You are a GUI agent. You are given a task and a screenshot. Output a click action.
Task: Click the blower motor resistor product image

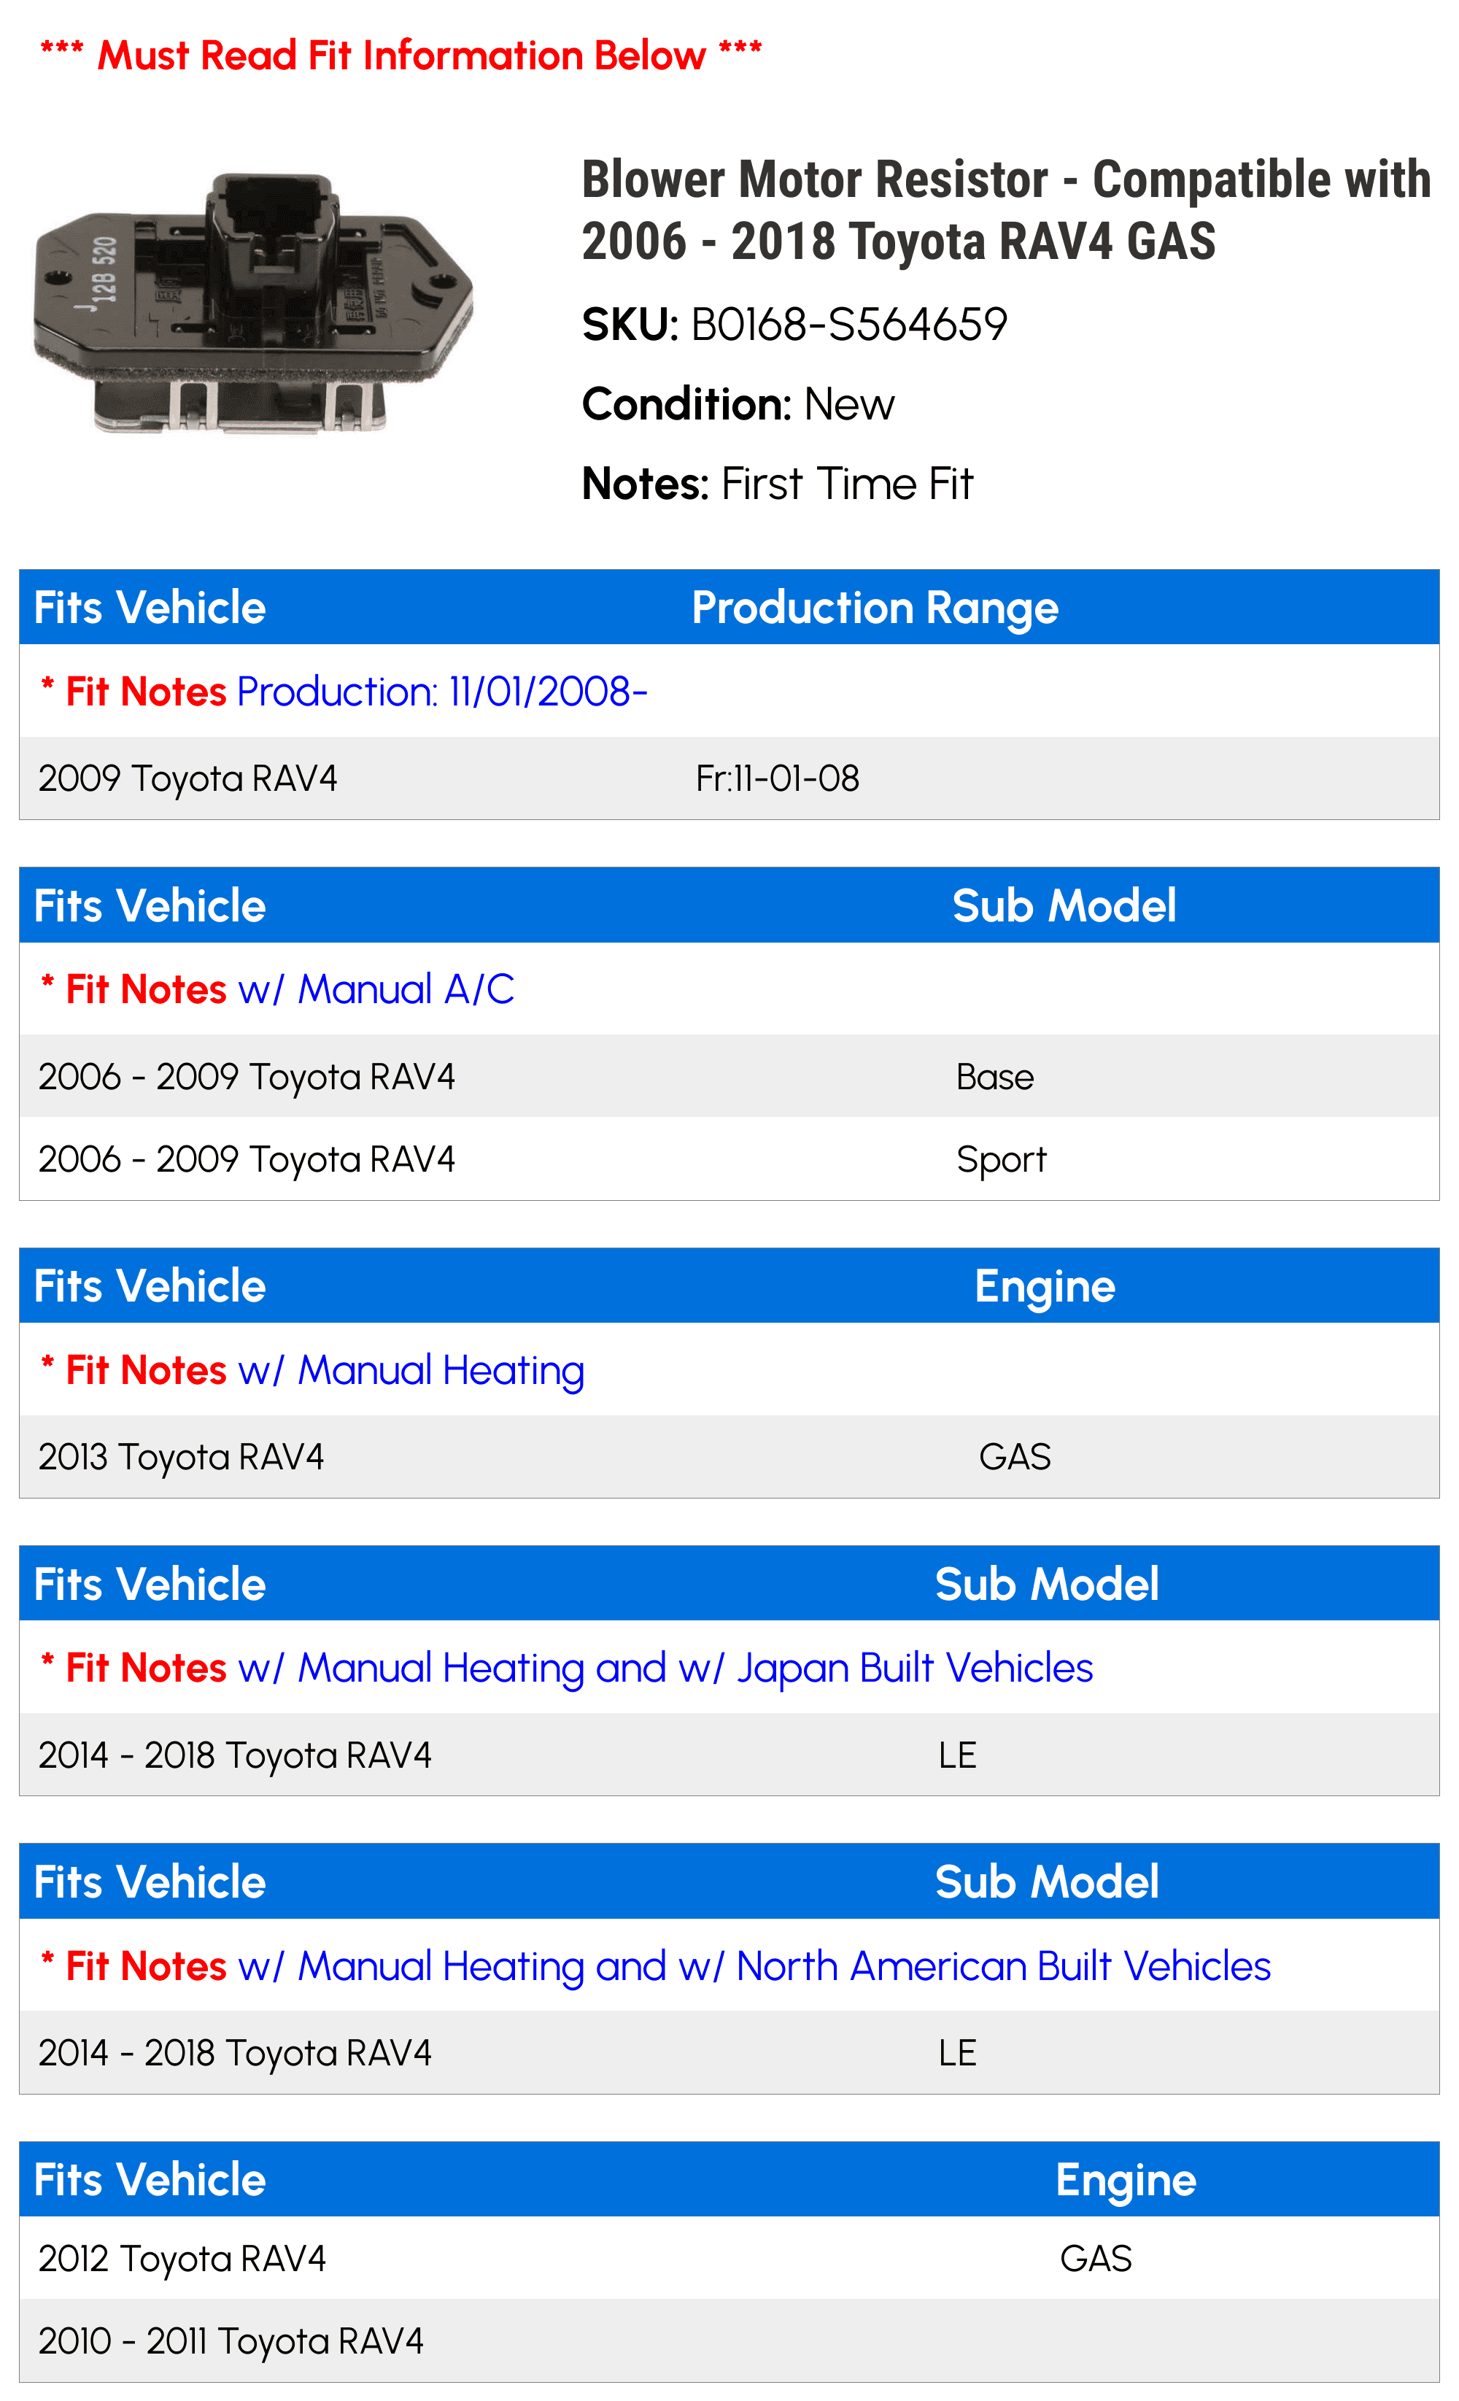253,302
